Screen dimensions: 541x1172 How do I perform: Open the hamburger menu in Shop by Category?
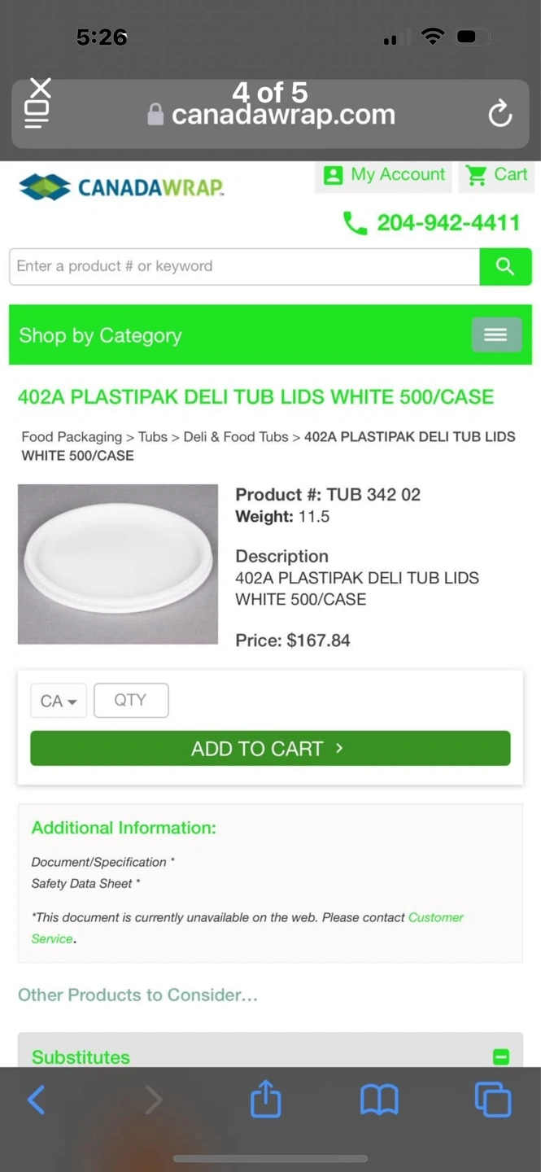pos(496,335)
